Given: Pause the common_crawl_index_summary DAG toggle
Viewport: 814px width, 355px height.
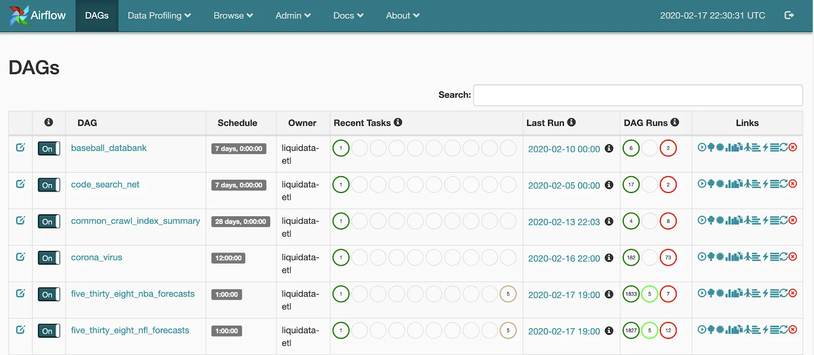Looking at the screenshot, I should coord(49,221).
